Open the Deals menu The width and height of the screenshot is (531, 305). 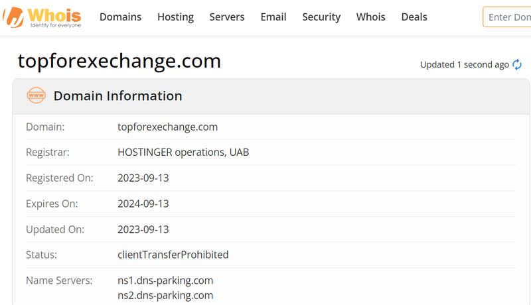coord(414,17)
